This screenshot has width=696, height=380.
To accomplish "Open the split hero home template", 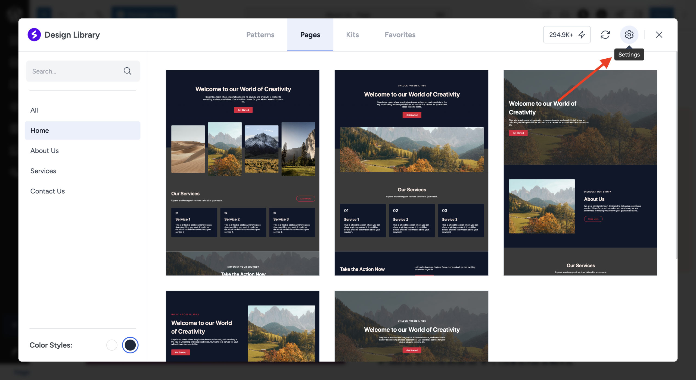I will [x=243, y=326].
